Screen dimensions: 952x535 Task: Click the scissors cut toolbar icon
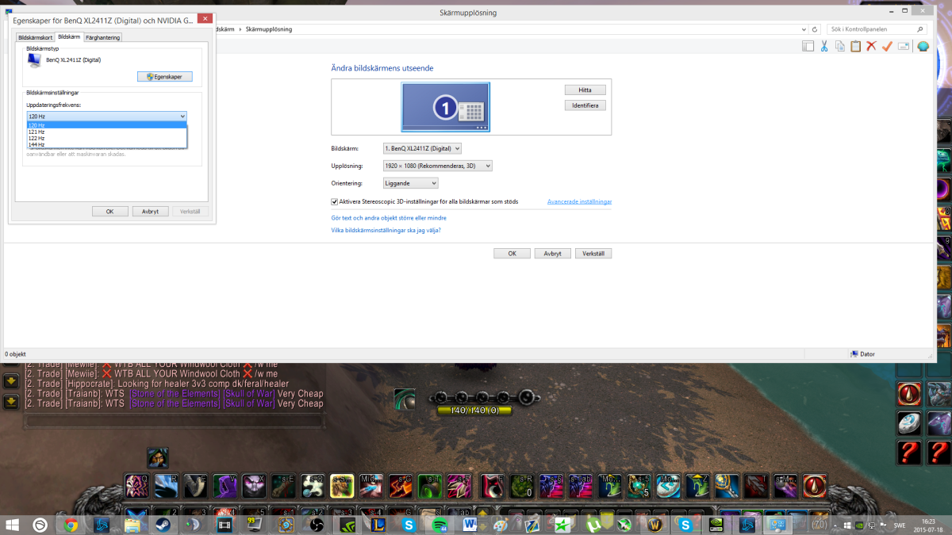point(824,47)
